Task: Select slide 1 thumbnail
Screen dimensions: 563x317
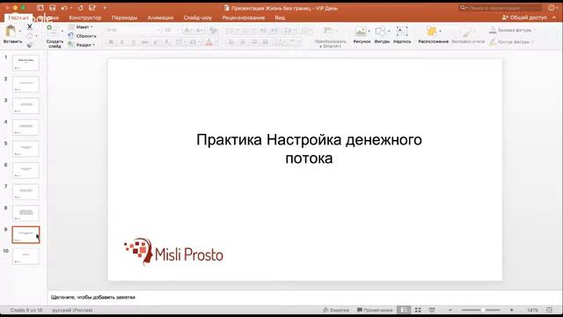Action: coord(26,63)
